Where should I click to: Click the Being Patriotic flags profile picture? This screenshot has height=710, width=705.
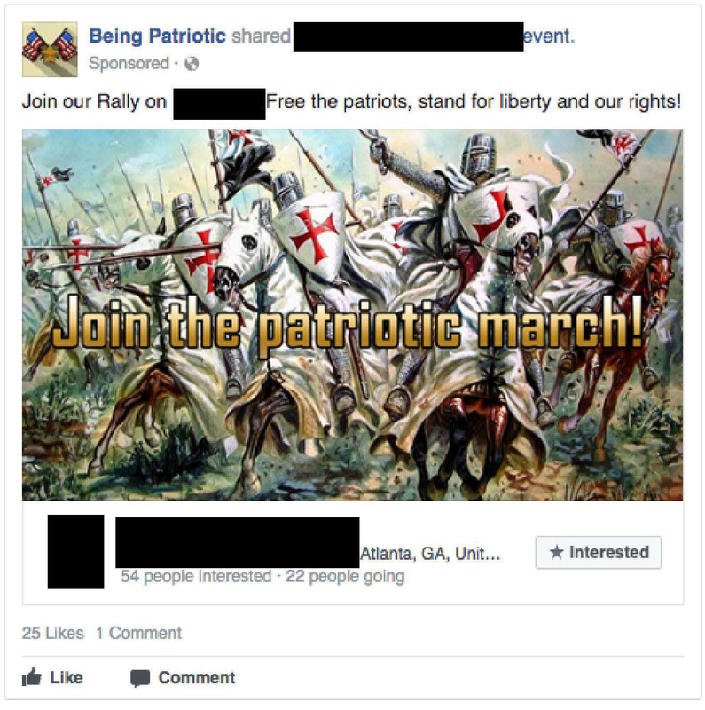tap(50, 50)
